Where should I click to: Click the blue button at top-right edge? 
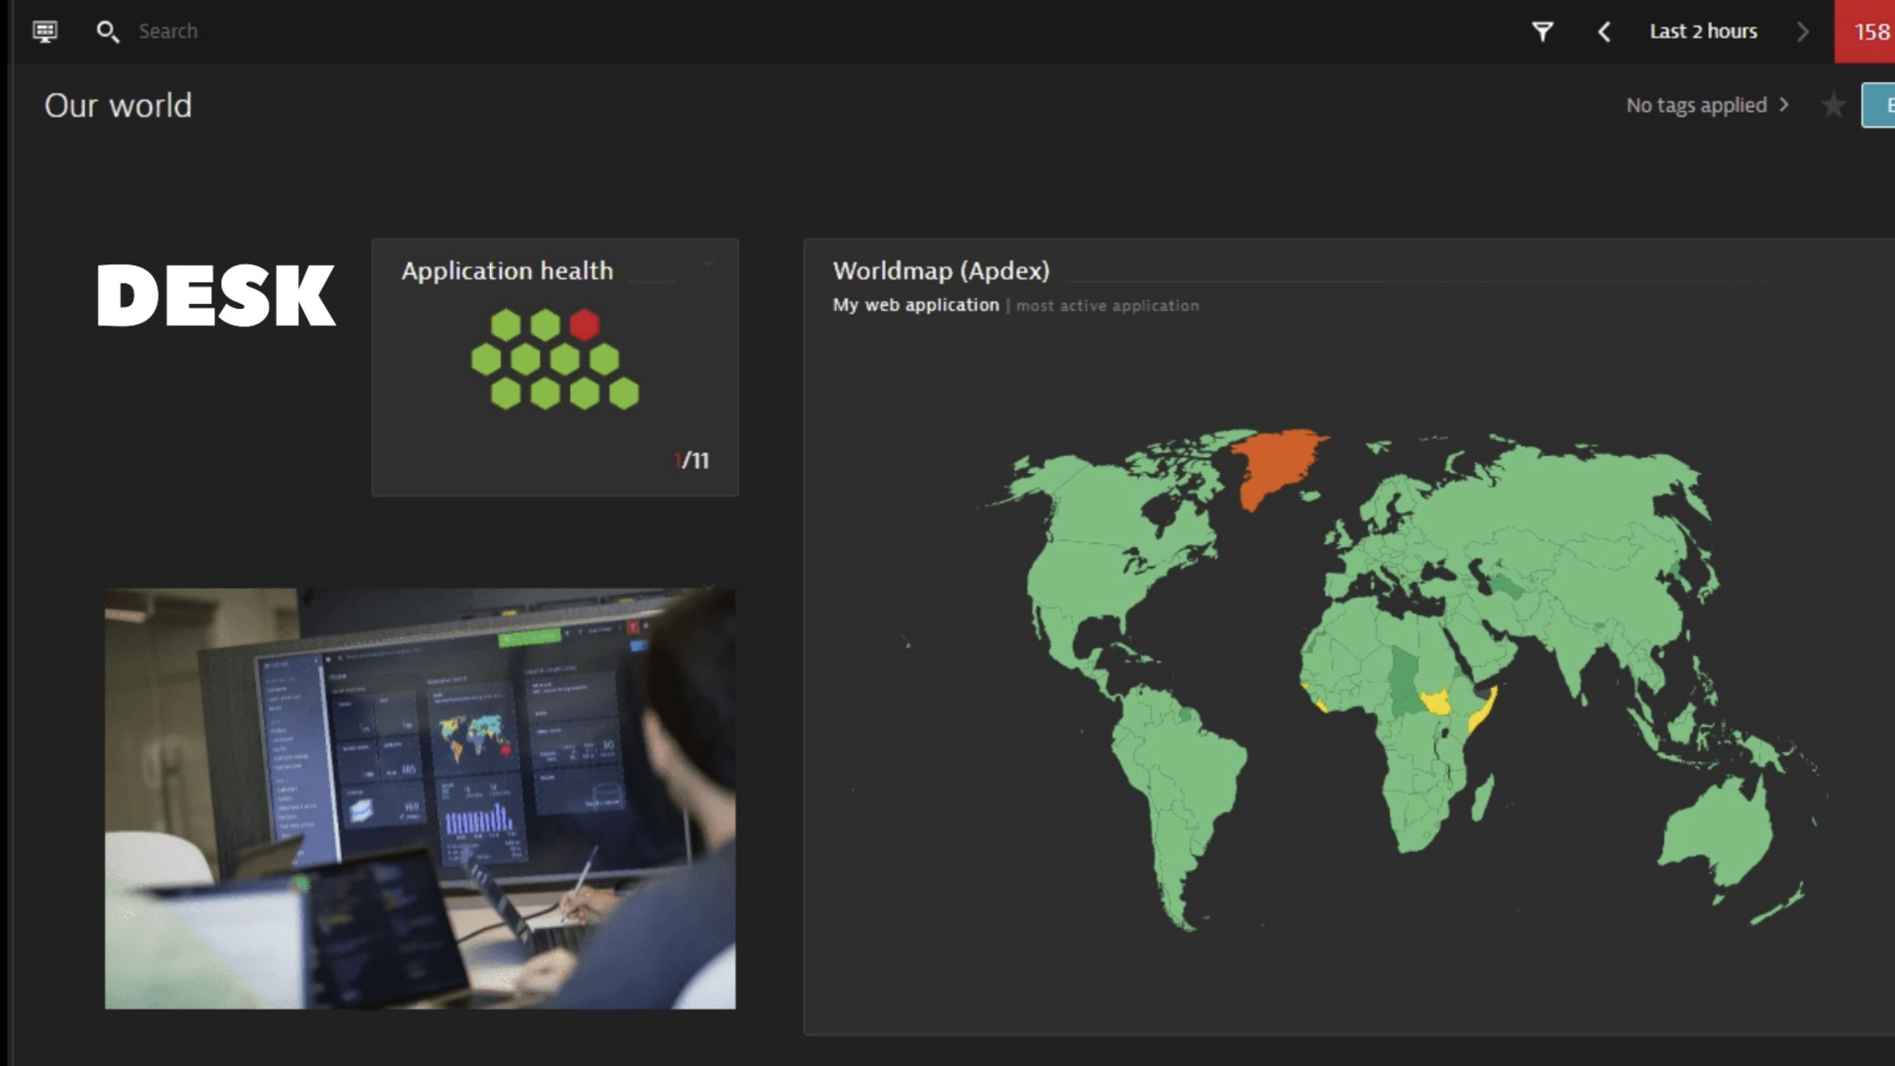click(1879, 105)
